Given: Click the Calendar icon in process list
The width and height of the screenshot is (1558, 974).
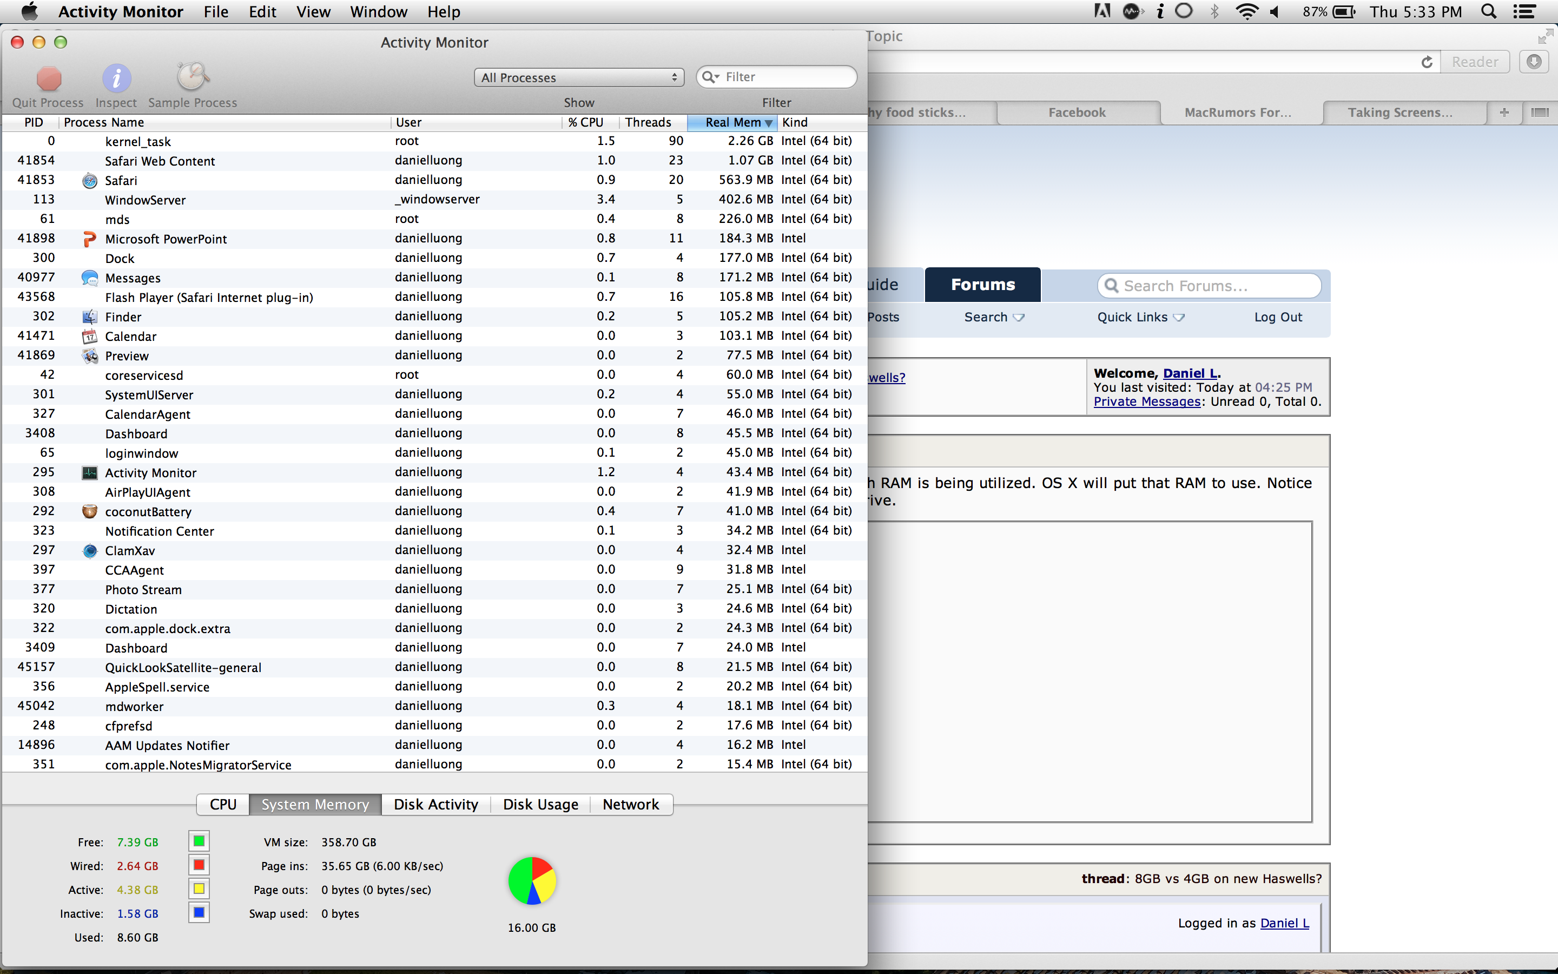Looking at the screenshot, I should 90,336.
